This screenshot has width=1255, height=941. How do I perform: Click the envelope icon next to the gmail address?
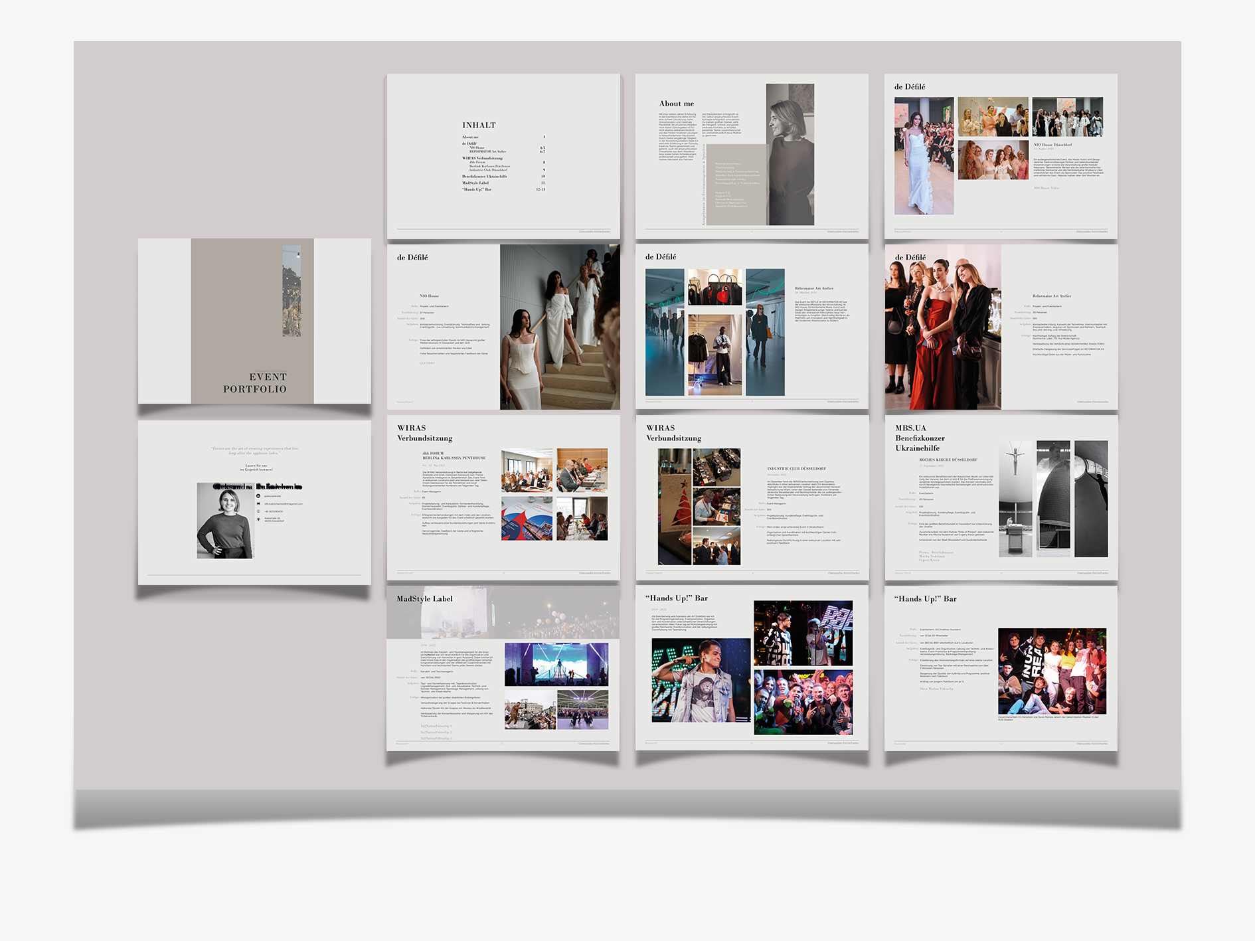click(x=258, y=504)
